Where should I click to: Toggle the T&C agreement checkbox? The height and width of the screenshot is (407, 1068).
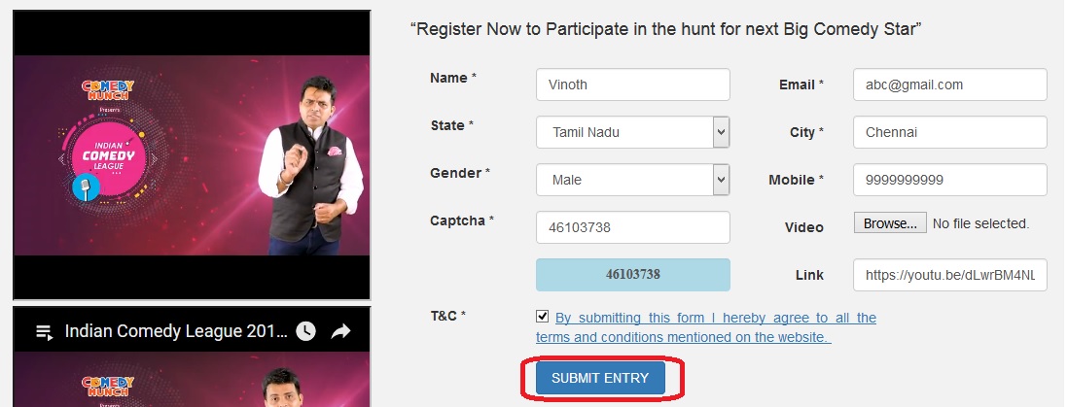[542, 317]
